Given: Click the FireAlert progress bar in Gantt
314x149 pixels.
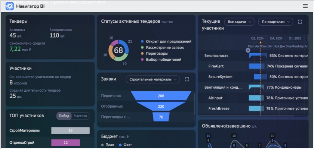Looking at the screenshot, I should (x=257, y=66).
